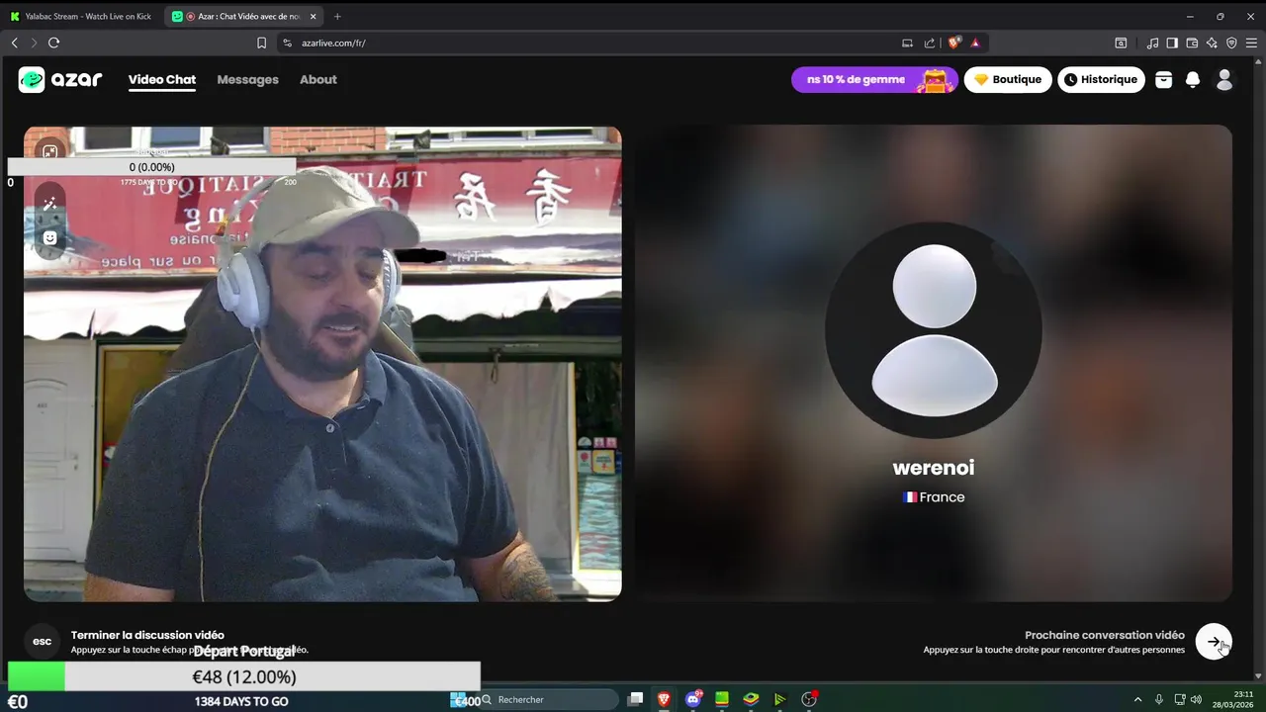Viewport: 1266px width, 712px height.
Task: Go to the About page
Action: [x=318, y=80]
